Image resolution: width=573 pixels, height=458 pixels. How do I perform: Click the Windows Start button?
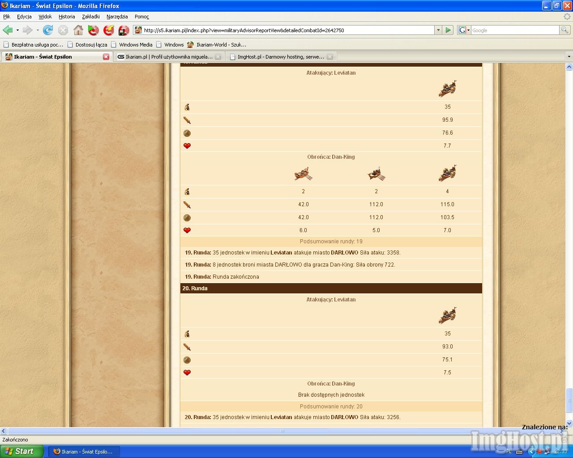click(22, 451)
